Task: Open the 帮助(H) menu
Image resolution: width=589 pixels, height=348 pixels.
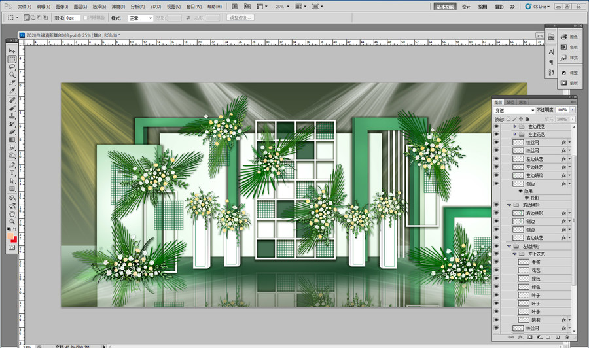Action: [x=215, y=7]
